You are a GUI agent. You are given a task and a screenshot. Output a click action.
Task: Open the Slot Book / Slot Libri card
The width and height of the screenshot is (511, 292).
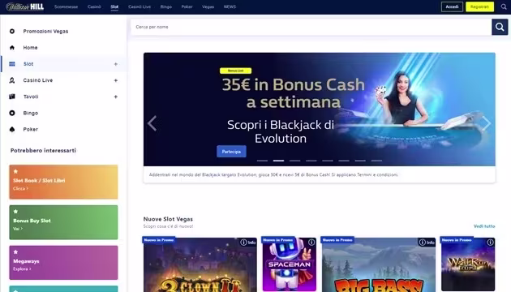point(63,182)
